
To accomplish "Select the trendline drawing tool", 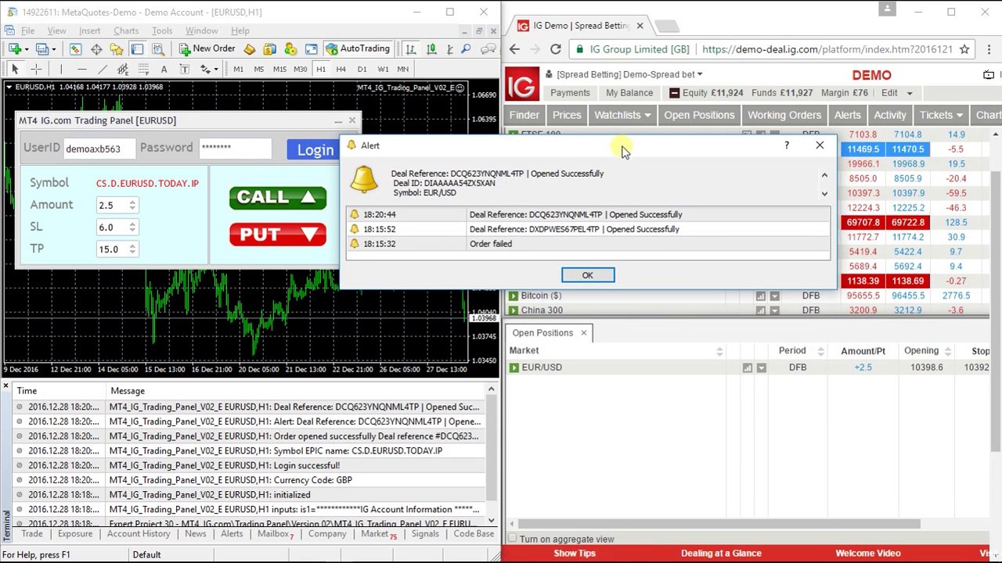I will tap(103, 69).
